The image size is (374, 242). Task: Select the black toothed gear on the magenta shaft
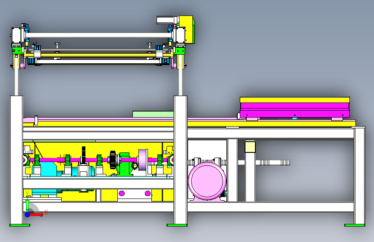113,160
